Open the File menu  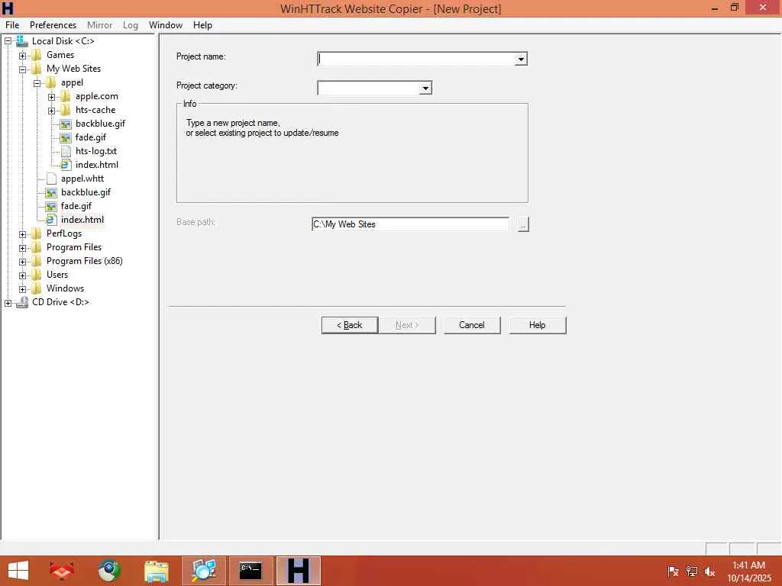pyautogui.click(x=12, y=25)
